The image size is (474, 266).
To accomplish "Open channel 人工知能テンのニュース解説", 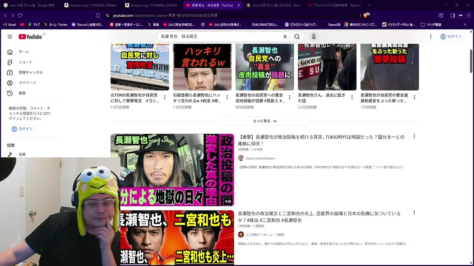I will click(x=265, y=235).
